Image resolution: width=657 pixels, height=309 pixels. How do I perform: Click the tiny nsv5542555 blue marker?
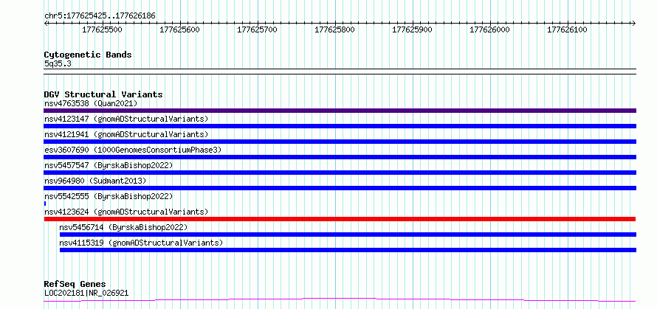pyautogui.click(x=45, y=204)
